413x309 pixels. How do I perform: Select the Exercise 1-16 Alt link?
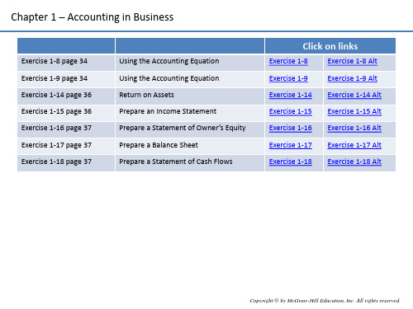(354, 128)
